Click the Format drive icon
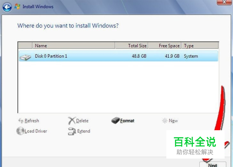233x167 pixels. point(115,120)
